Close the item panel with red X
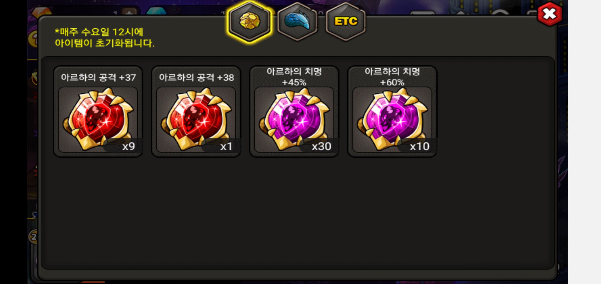This screenshot has height=284, width=601. [550, 14]
